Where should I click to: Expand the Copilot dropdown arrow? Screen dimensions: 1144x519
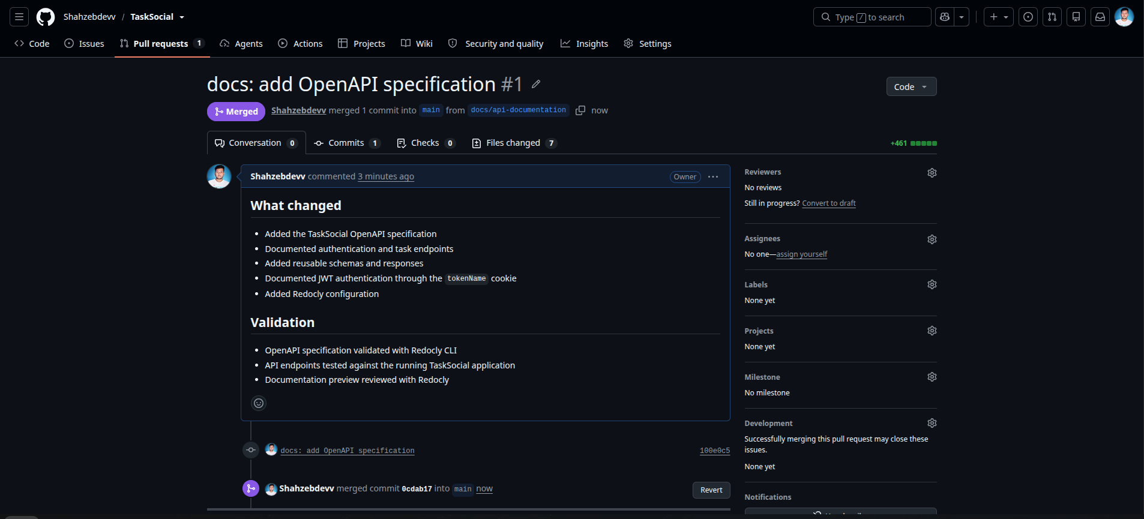pos(962,17)
